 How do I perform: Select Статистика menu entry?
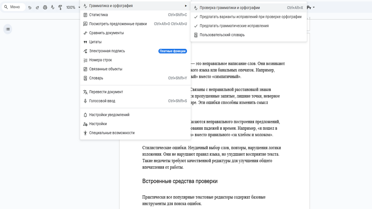(x=98, y=15)
